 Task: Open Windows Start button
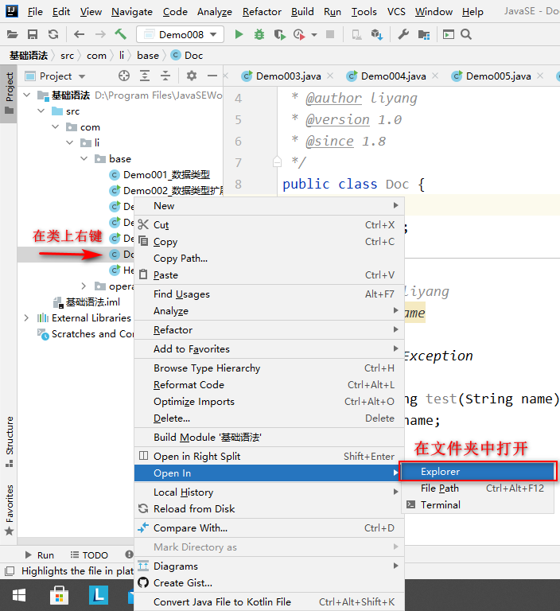pos(19,595)
